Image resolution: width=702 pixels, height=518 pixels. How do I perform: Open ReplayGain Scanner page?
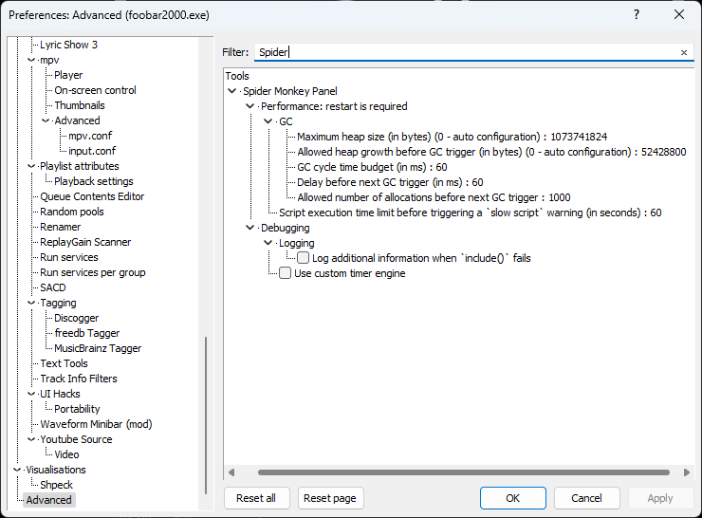click(x=85, y=242)
